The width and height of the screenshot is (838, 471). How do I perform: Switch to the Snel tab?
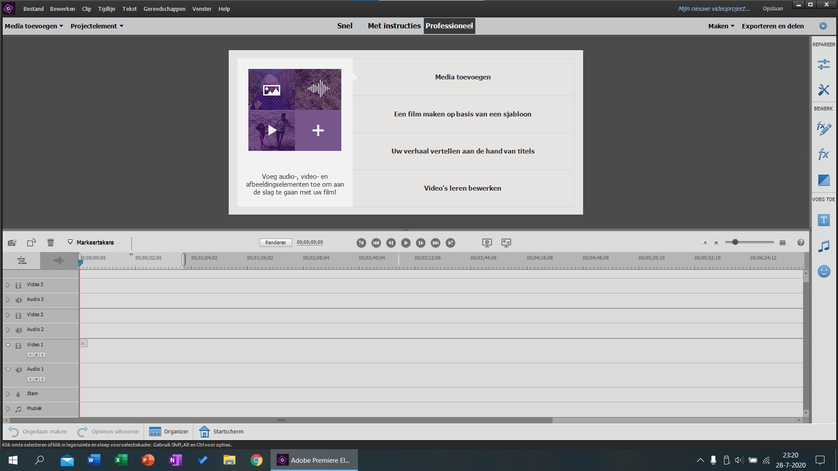344,26
